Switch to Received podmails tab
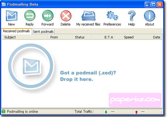This screenshot has width=167, height=117. click(16, 31)
